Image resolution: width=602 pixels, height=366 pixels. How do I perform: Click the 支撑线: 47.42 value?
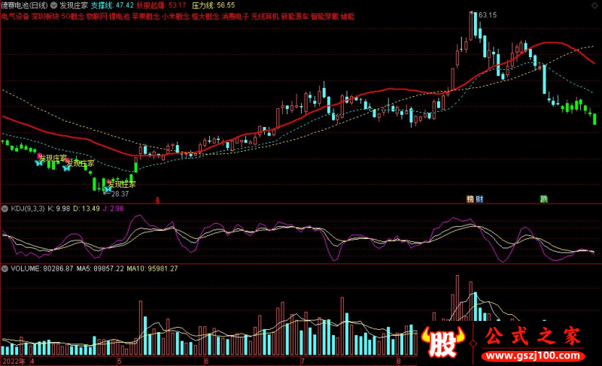point(112,5)
